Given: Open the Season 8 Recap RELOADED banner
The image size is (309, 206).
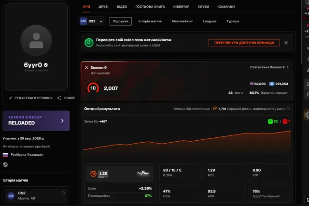Looking at the screenshot, I should 36,120.
